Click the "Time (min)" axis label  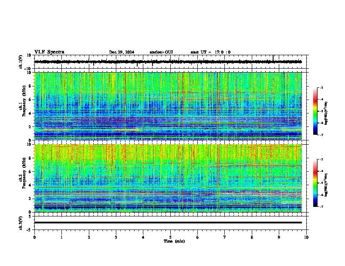(x=174, y=241)
